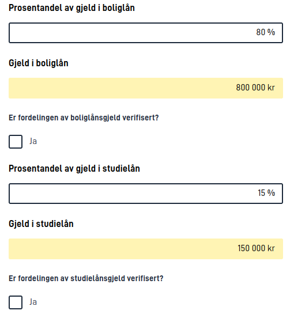Check the Ja box for boliglånsgjeld verification
The image size is (294, 318).
(x=16, y=142)
